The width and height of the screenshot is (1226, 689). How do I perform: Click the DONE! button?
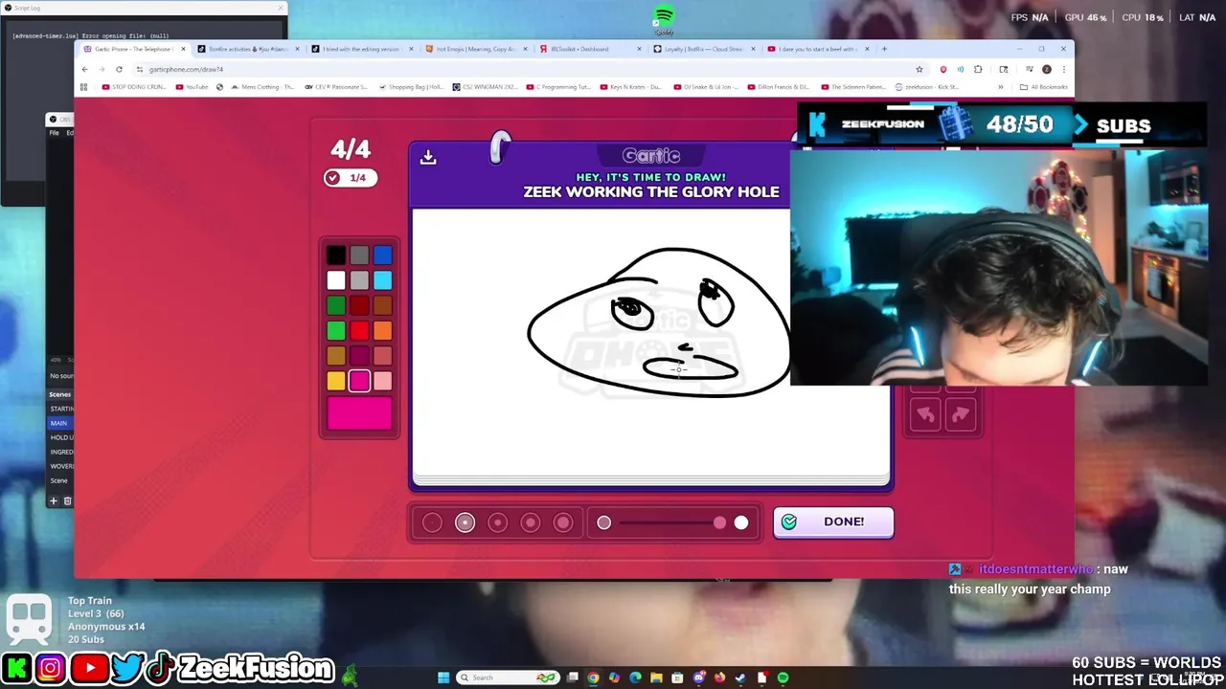click(833, 522)
